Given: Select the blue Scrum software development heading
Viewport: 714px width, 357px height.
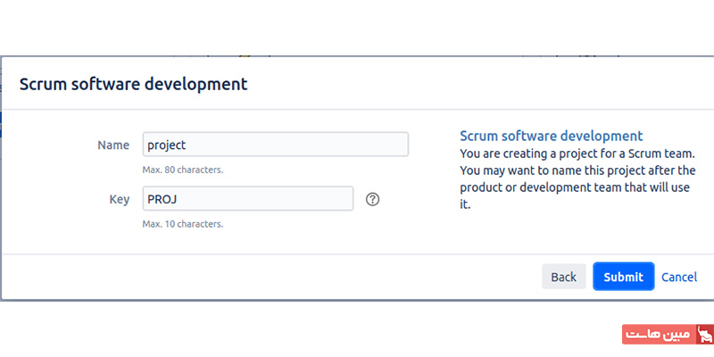Looking at the screenshot, I should click(x=551, y=136).
